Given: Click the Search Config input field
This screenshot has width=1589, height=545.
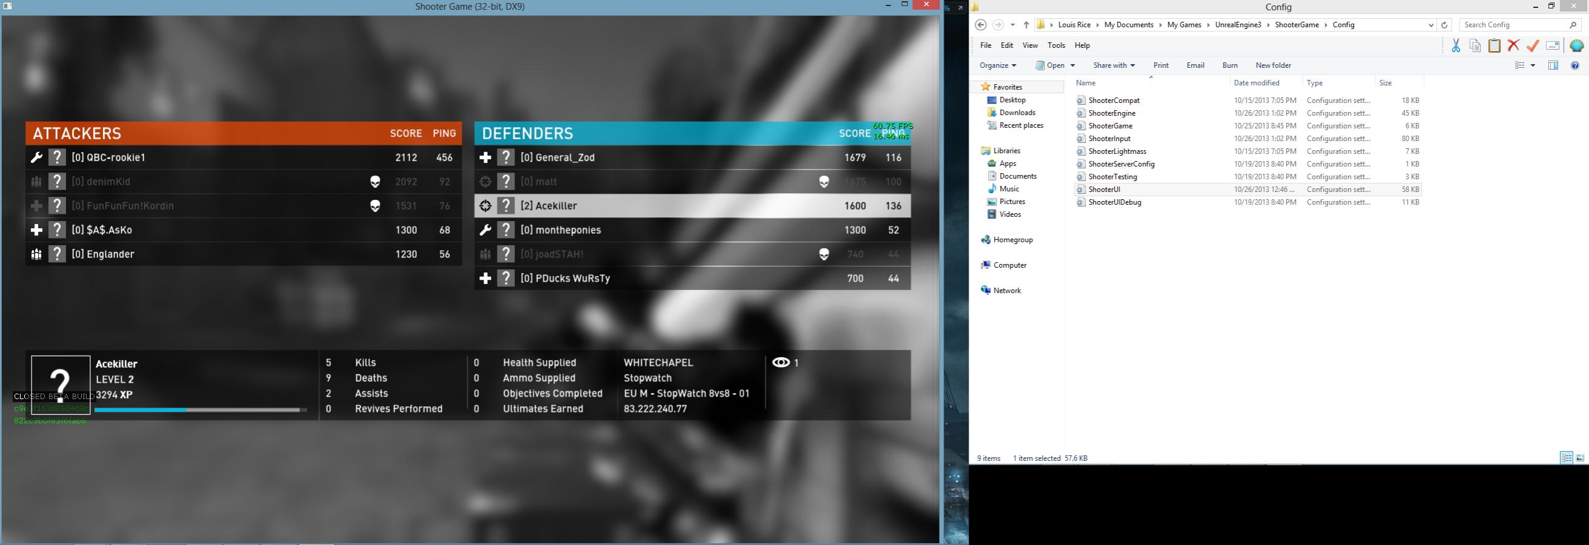Looking at the screenshot, I should pos(1514,25).
